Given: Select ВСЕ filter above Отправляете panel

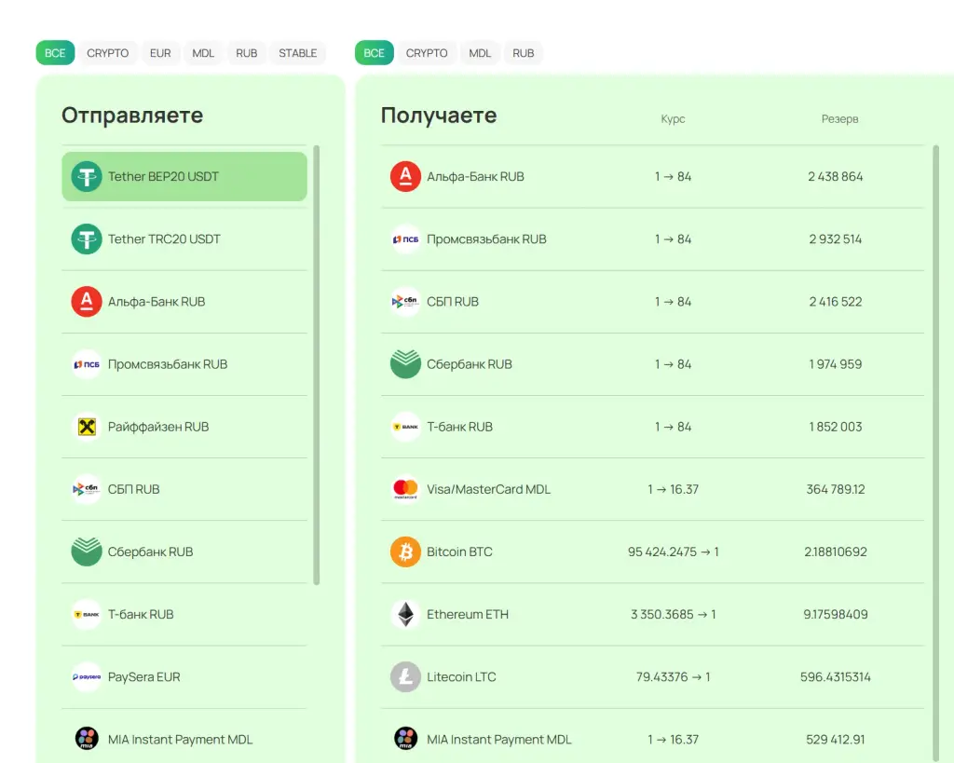Looking at the screenshot, I should point(55,53).
